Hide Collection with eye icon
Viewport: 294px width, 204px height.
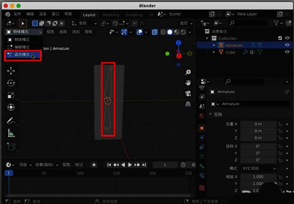pos(287,38)
